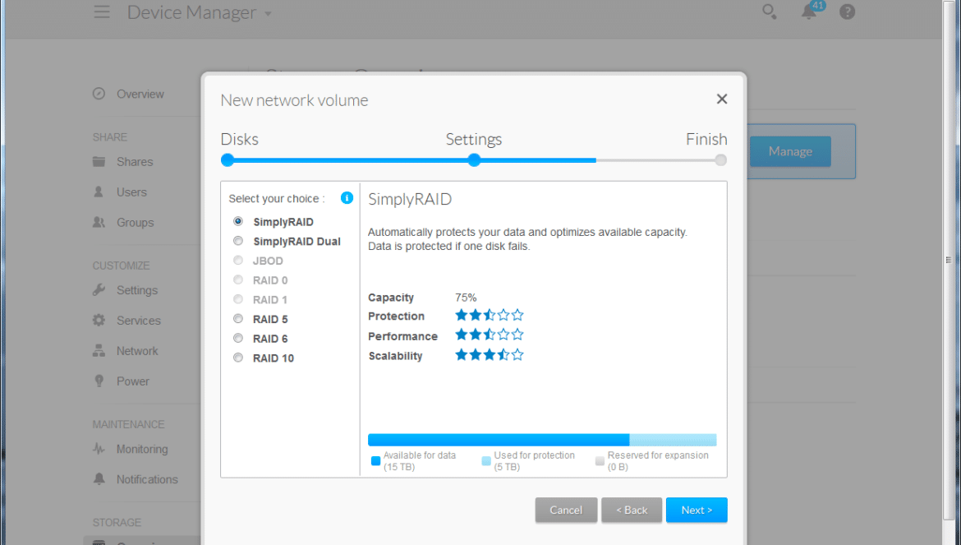
Task: Select the SimplyRAID radio option
Action: click(x=238, y=221)
